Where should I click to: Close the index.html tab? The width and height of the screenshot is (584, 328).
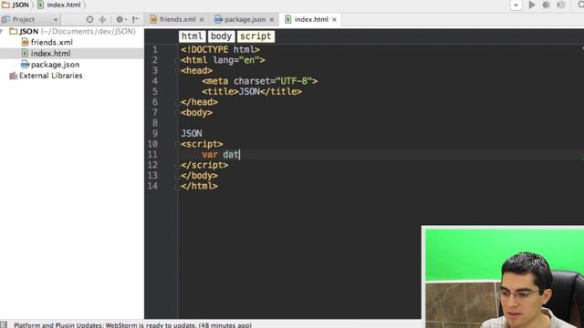[334, 20]
